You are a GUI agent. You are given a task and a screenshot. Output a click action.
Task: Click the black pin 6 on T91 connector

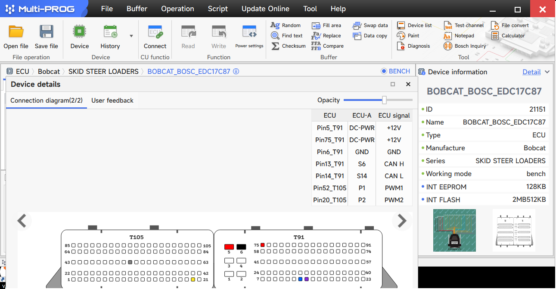pyautogui.click(x=241, y=247)
